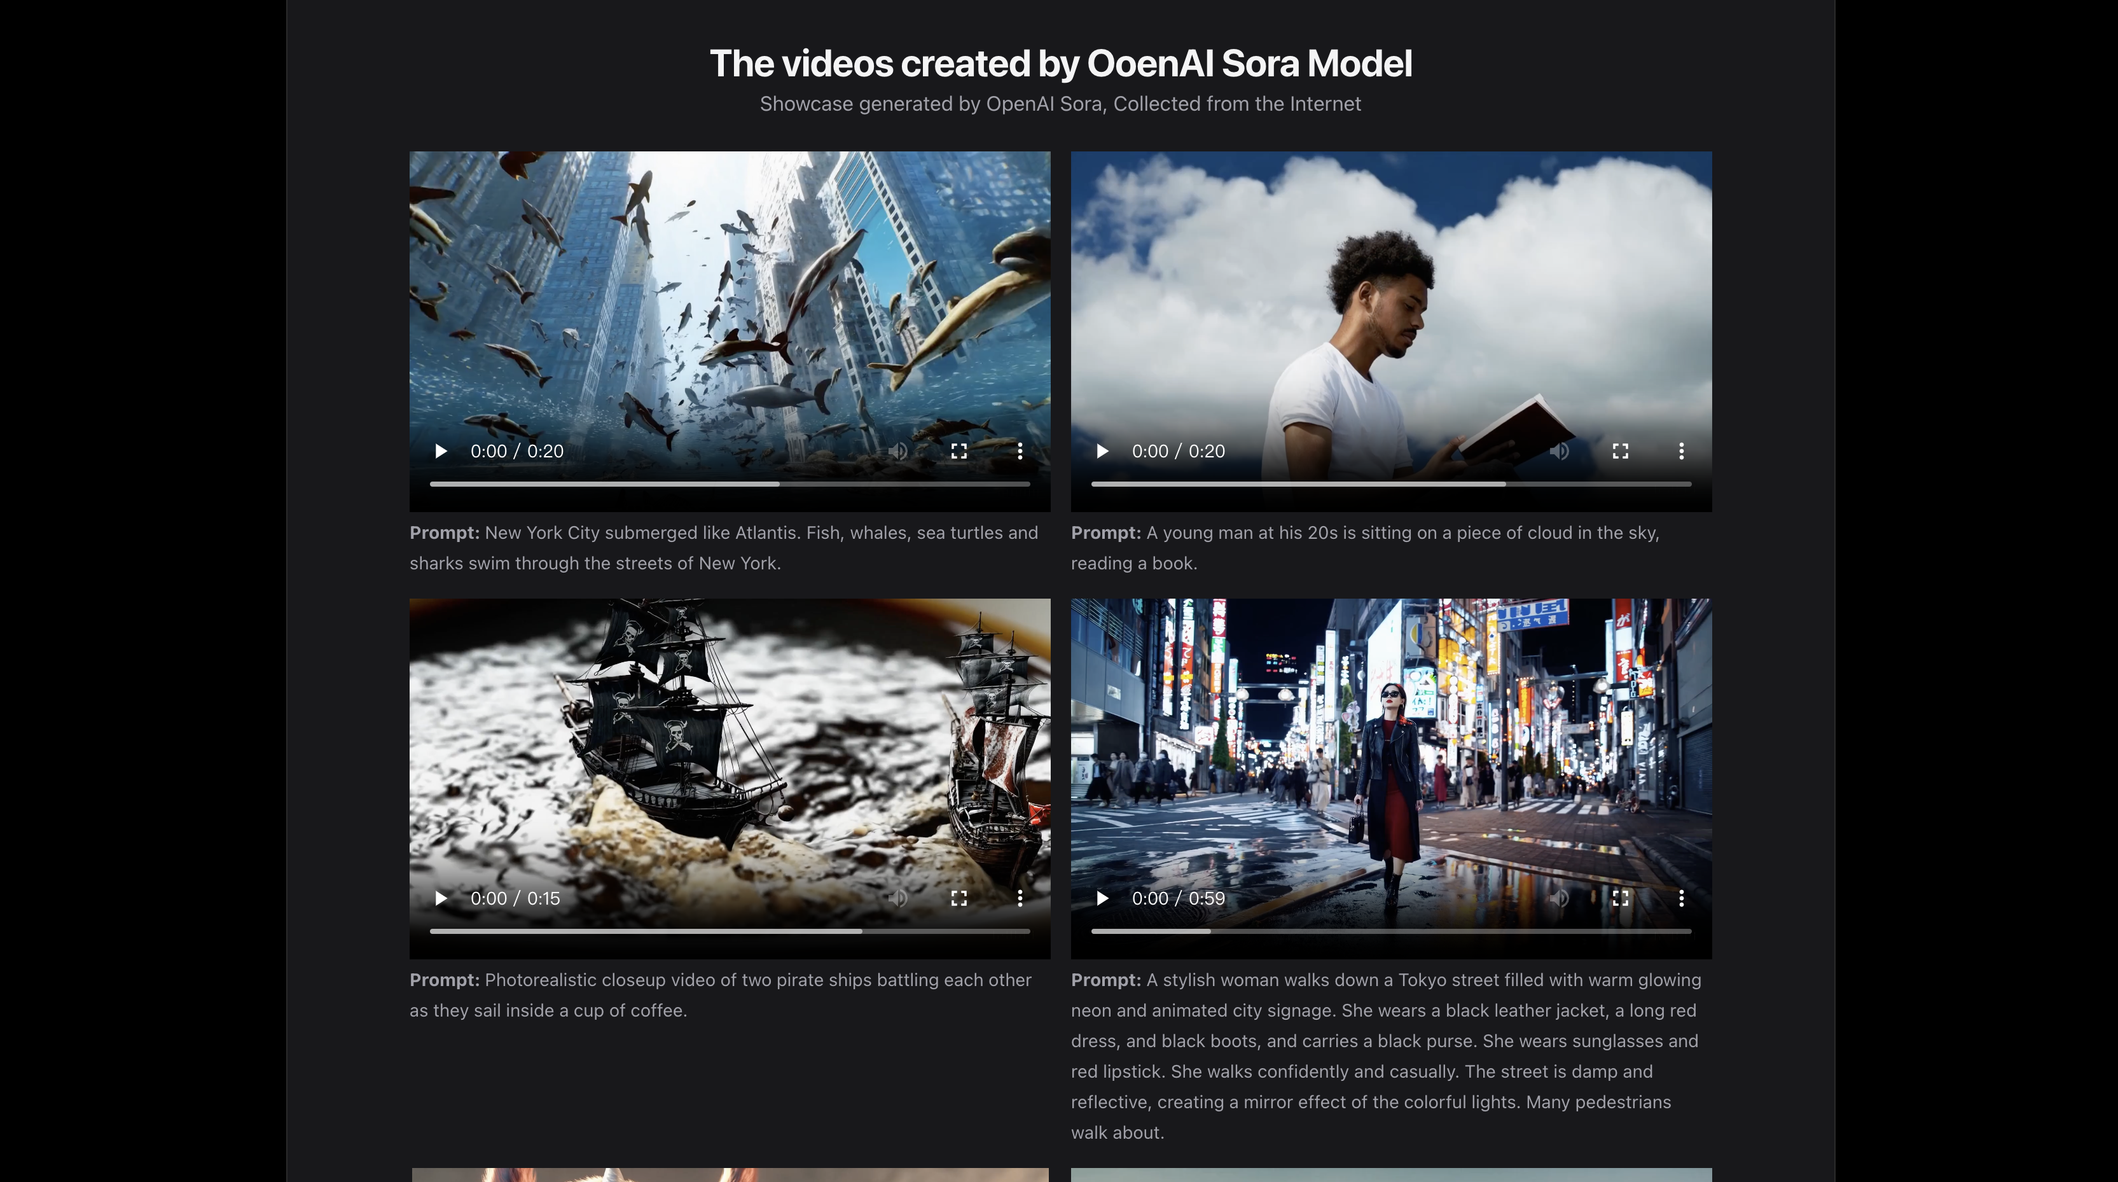Play the man reading on cloud video
This screenshot has height=1182, width=2118.
click(1103, 451)
